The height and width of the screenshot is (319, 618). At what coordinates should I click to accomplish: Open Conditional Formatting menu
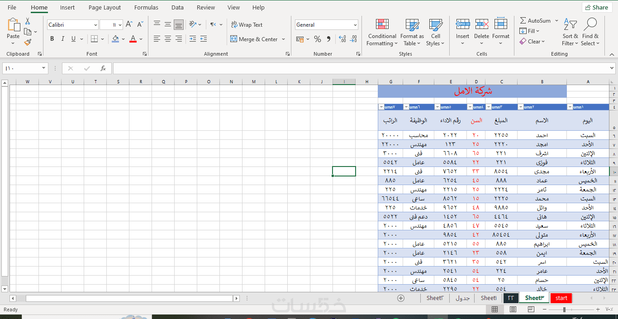click(x=382, y=32)
